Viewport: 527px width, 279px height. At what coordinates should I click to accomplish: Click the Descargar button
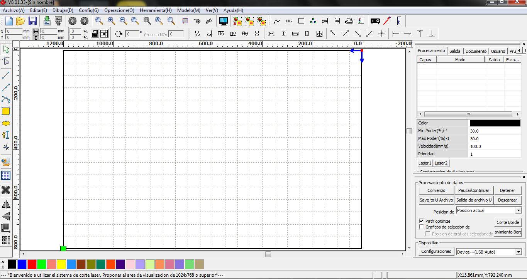[x=508, y=200]
